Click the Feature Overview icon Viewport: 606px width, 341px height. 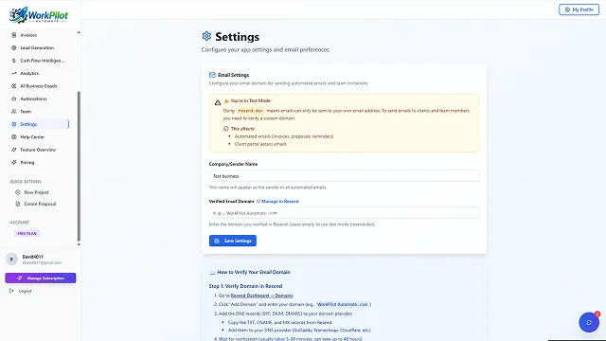[14, 150]
